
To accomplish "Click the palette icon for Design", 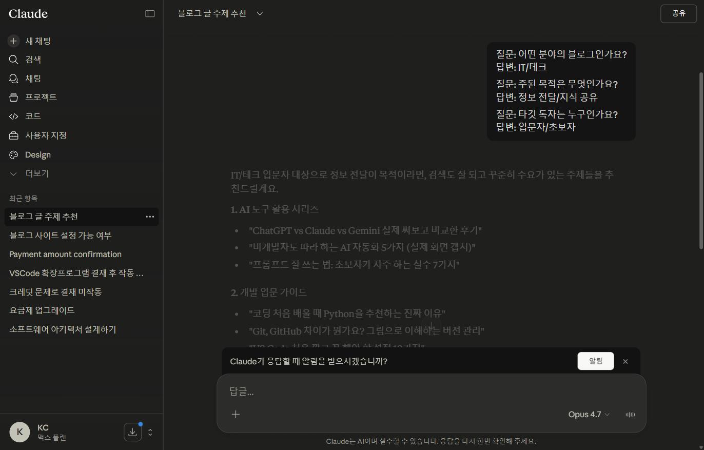I will coord(14,154).
